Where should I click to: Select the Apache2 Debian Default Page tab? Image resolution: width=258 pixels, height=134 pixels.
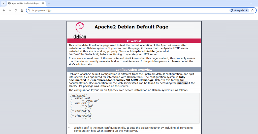pos(25,3)
